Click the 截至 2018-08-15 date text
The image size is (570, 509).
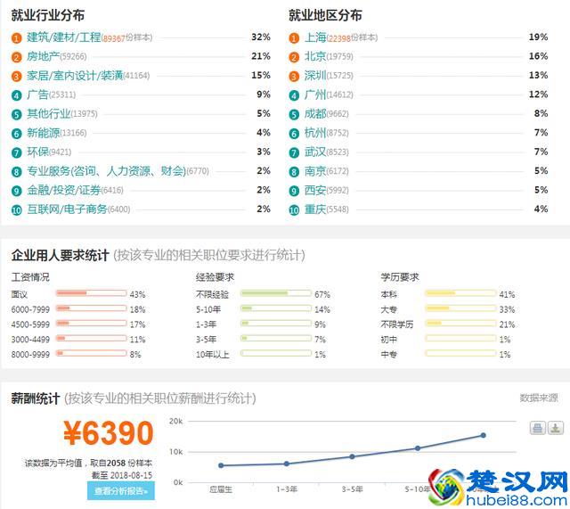click(122, 475)
